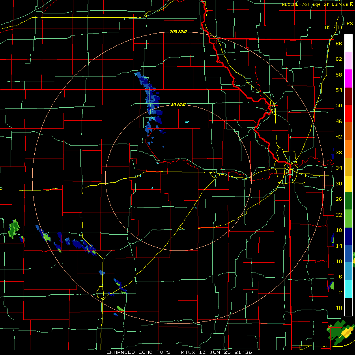Select the navy blue legend swatch
Image resolution: width=355 pixels, height=355 pixels.
tap(348, 236)
